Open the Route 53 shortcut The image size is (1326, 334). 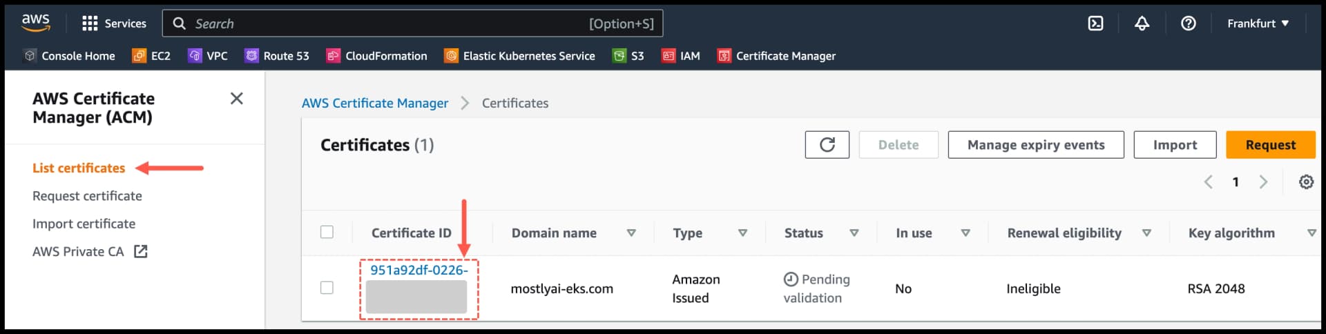pyautogui.click(x=277, y=56)
